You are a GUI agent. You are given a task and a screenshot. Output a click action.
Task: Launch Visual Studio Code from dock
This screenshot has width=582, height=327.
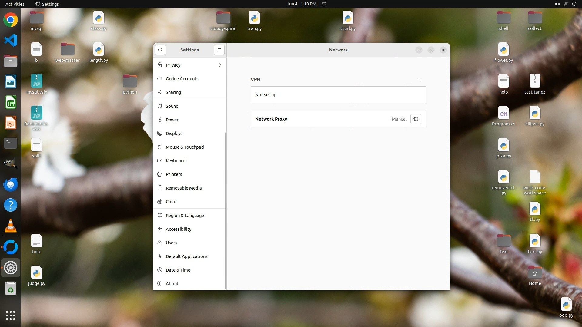coord(11,40)
